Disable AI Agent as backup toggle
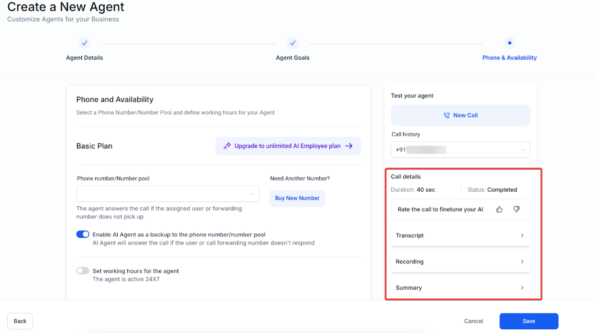Image resolution: width=594 pixels, height=333 pixels. pos(83,234)
